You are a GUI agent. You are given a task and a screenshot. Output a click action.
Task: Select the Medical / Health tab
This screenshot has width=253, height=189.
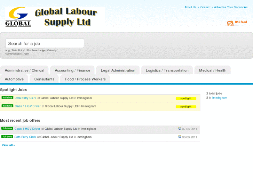pyautogui.click(x=213, y=70)
